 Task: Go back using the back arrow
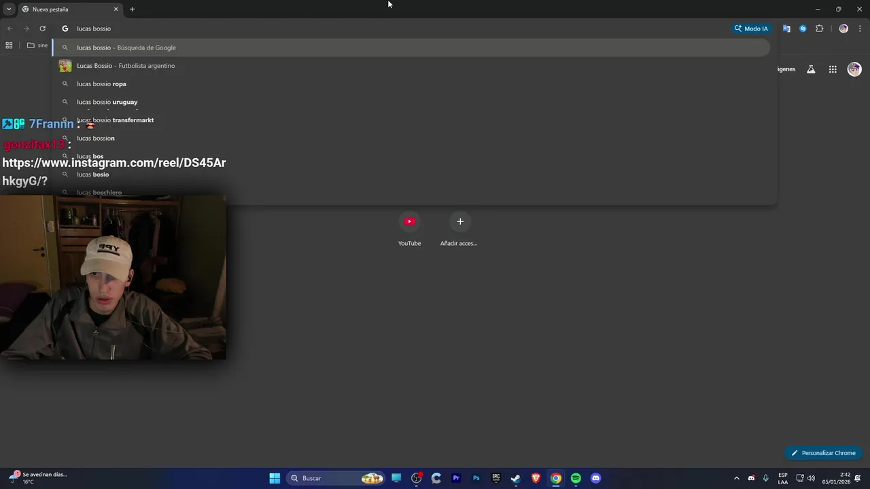(x=10, y=29)
